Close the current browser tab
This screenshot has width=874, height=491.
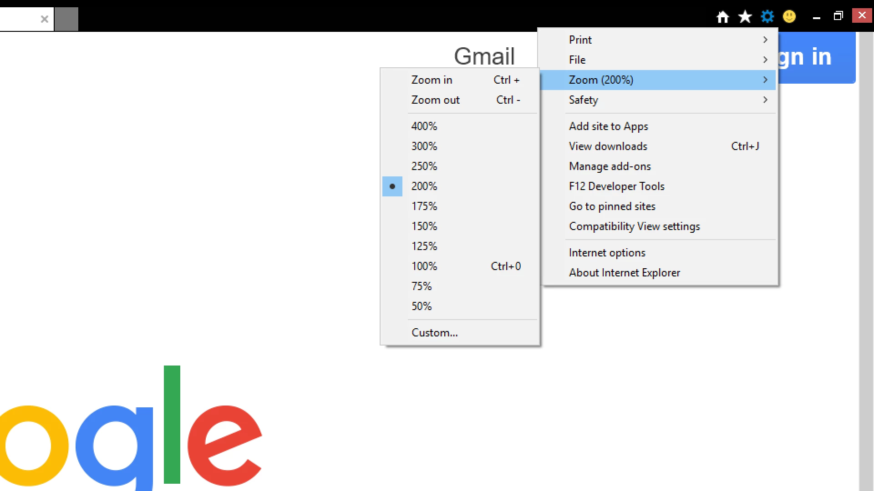[x=44, y=19]
